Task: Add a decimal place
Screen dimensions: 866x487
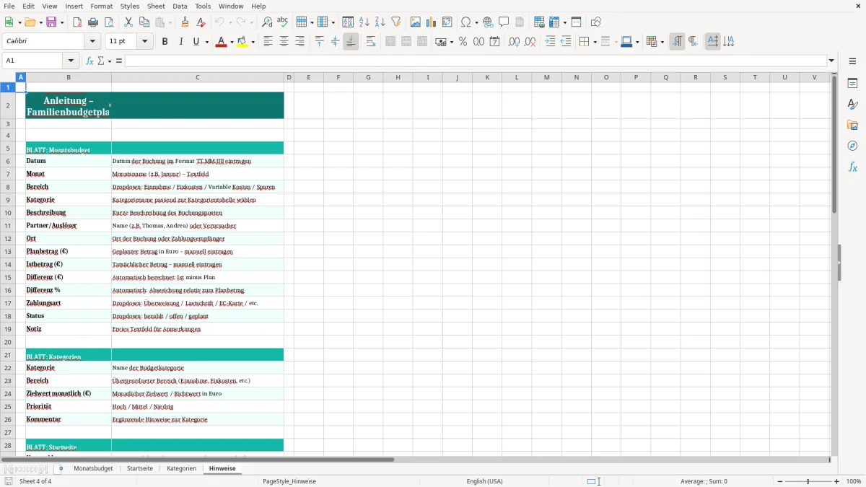Action: [514, 42]
